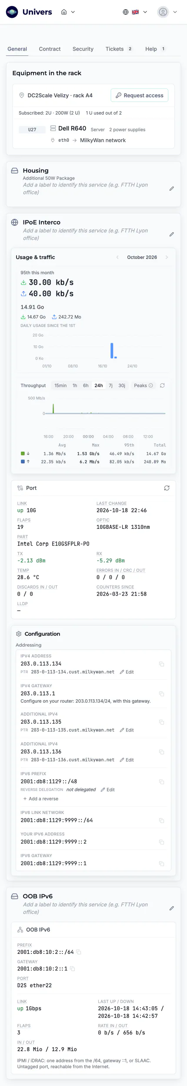
Task: Refresh the Port information
Action: (167, 488)
